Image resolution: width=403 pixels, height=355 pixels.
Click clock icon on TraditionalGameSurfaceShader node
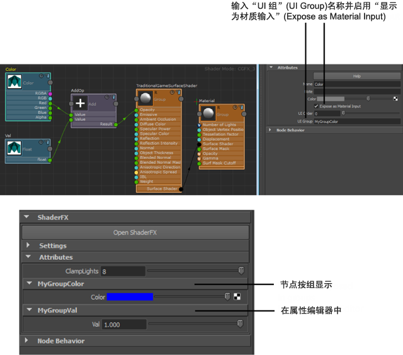tap(172, 92)
